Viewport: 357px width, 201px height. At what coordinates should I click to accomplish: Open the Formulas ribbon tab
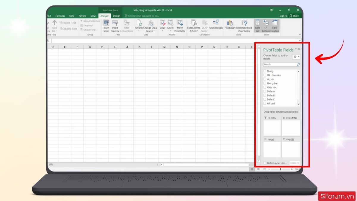(x=60, y=16)
